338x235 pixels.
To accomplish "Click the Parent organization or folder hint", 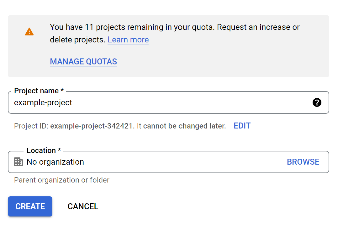I will click(x=62, y=180).
